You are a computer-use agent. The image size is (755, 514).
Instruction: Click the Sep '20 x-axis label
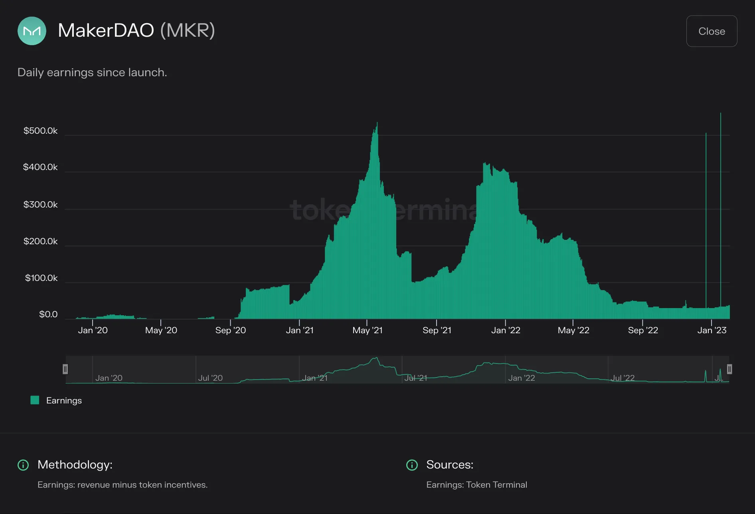231,330
